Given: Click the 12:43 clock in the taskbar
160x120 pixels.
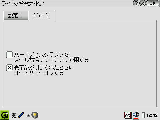Looking at the screenshot, I should [x=152, y=115].
